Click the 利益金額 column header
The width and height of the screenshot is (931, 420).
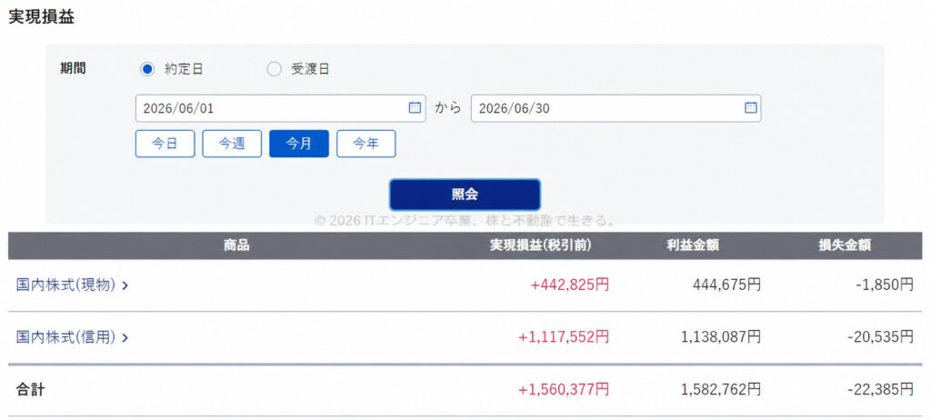coord(692,245)
